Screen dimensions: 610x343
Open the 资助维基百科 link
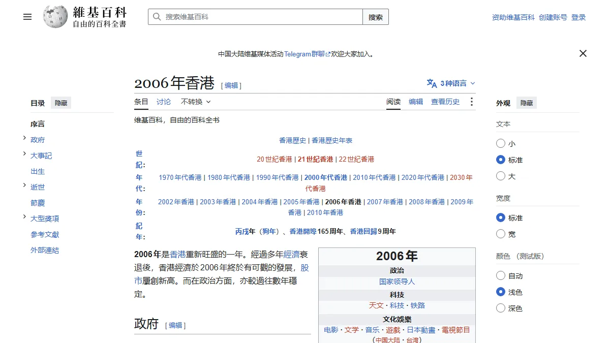(x=513, y=17)
